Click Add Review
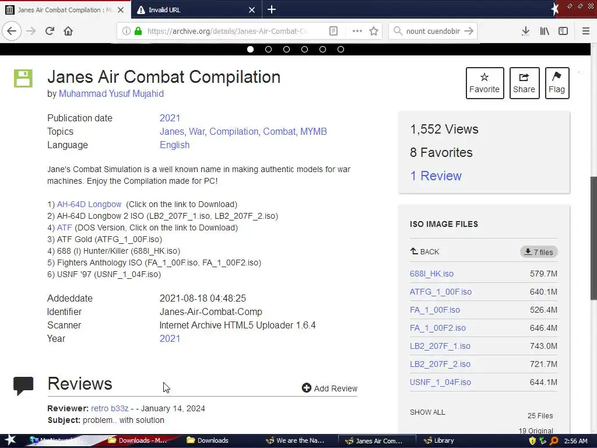The height and width of the screenshot is (448, 597). 330,388
